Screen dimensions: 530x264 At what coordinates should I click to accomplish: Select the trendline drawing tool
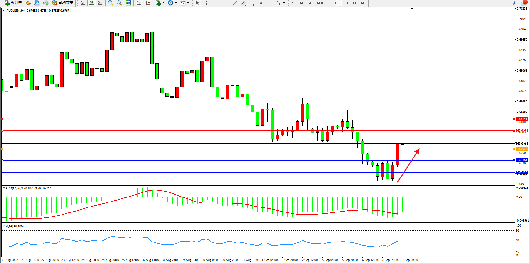235,3
